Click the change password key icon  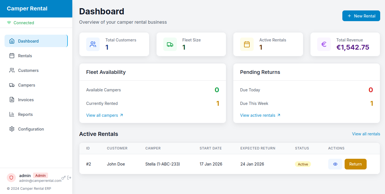click(x=64, y=178)
